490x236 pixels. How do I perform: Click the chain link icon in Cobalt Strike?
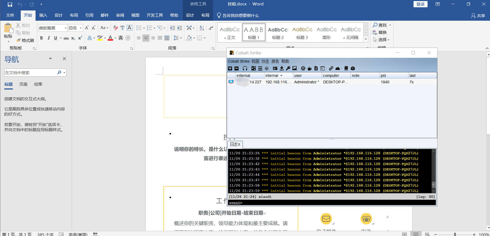pyautogui.click(x=331, y=68)
